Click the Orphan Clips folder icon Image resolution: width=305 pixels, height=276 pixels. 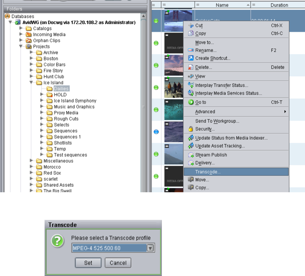tap(29, 41)
